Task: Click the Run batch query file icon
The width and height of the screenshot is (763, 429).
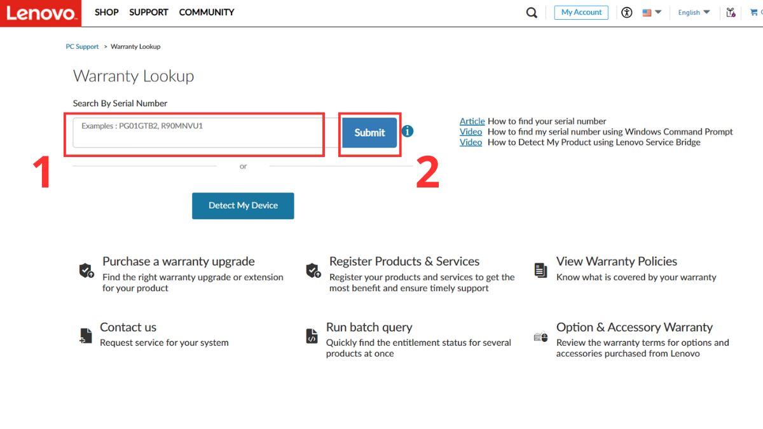Action: point(312,336)
